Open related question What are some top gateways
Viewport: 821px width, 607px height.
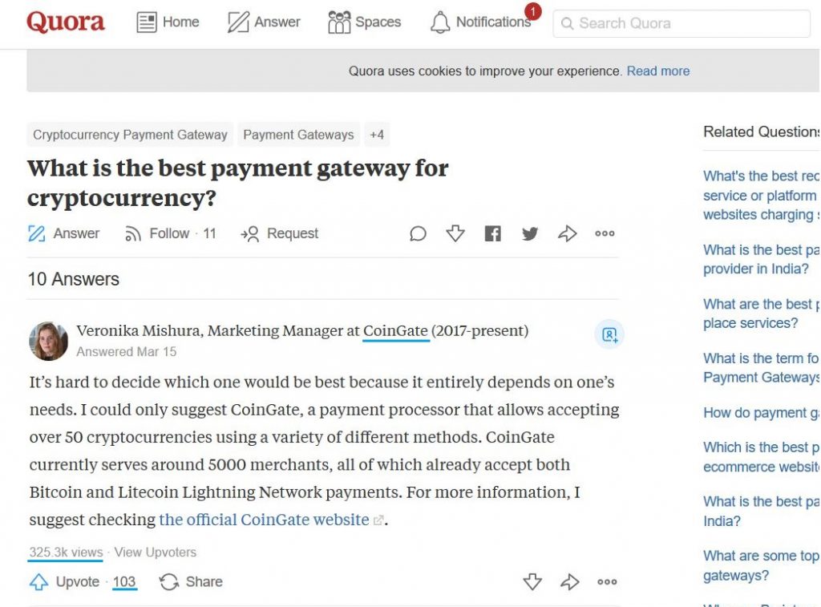[x=762, y=565]
